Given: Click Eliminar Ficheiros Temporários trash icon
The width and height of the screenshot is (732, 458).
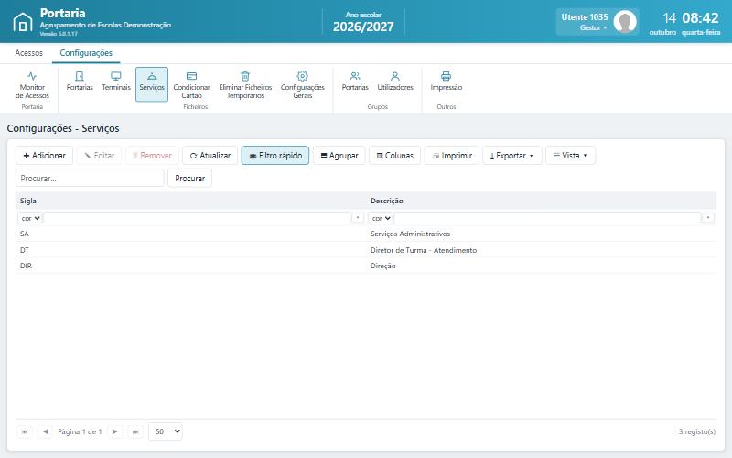Looking at the screenshot, I should point(245,76).
